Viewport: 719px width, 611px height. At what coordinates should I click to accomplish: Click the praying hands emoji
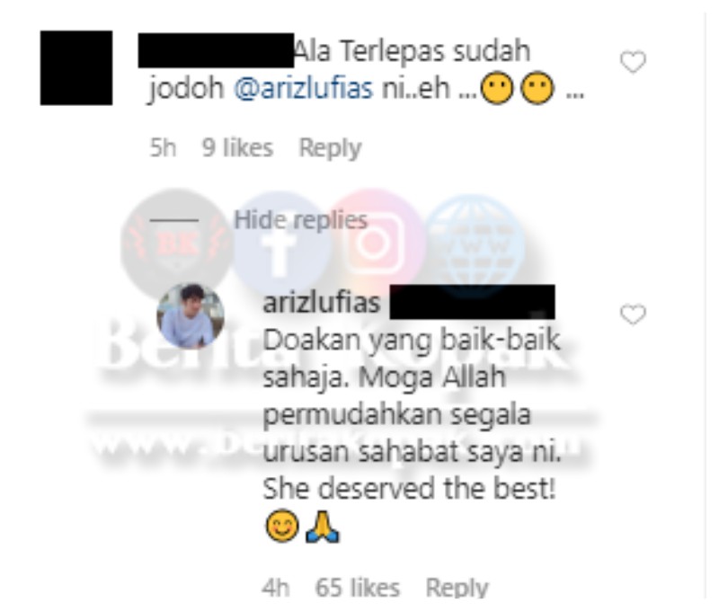[x=322, y=527]
